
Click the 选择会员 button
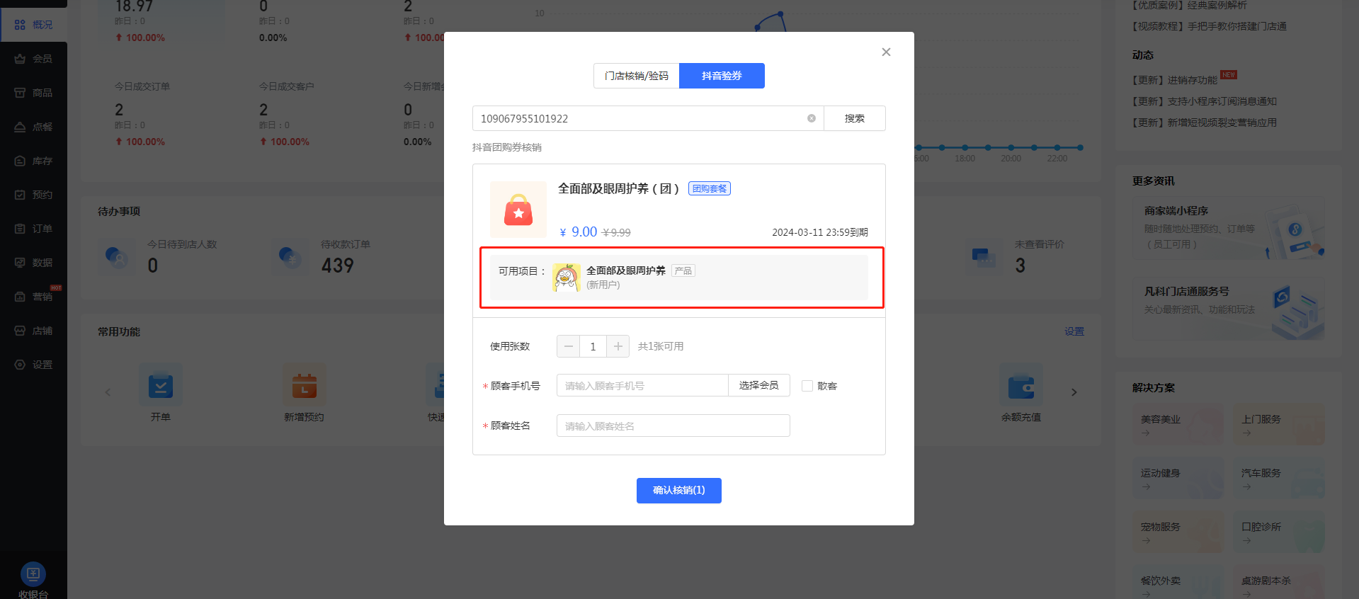(759, 385)
